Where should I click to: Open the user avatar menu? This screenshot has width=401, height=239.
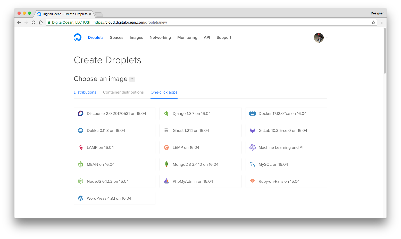tap(319, 38)
